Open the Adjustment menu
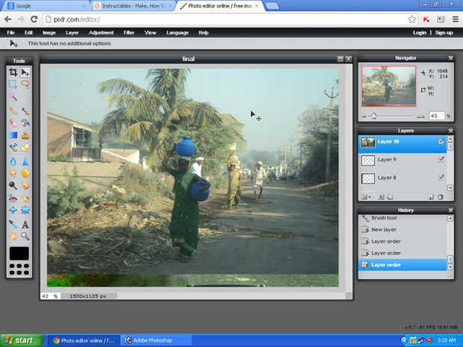Image resolution: width=463 pixels, height=347 pixels. pos(101,33)
